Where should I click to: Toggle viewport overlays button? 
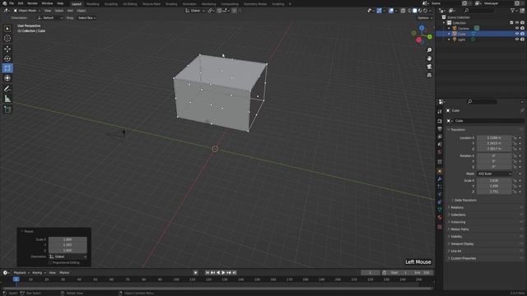pyautogui.click(x=391, y=11)
